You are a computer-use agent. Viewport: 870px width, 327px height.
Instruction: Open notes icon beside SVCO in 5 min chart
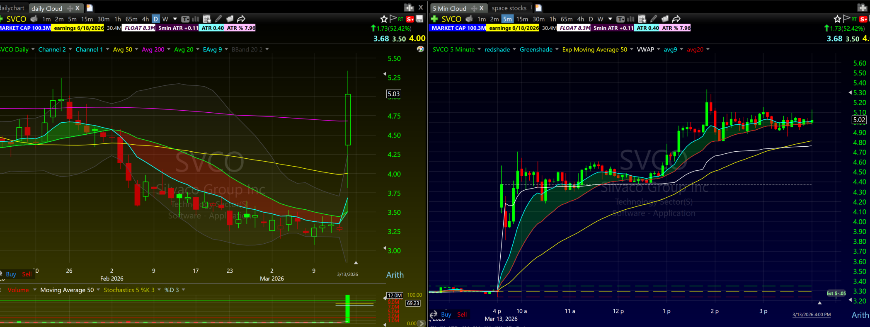tap(469, 19)
